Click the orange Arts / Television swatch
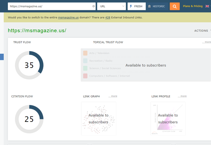Viewport: 211px width, 145px height. click(x=85, y=53)
